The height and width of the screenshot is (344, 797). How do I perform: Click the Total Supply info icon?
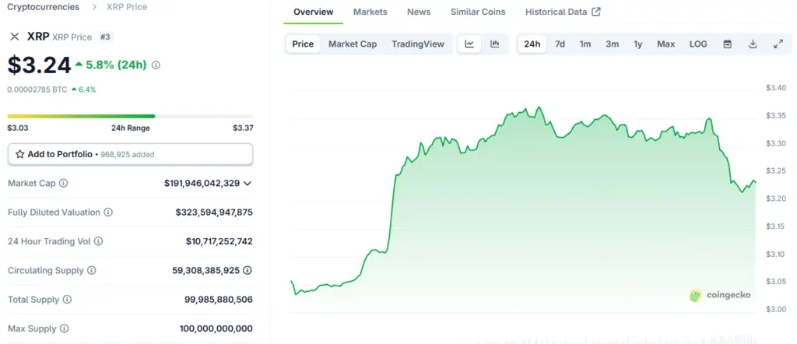(x=67, y=300)
